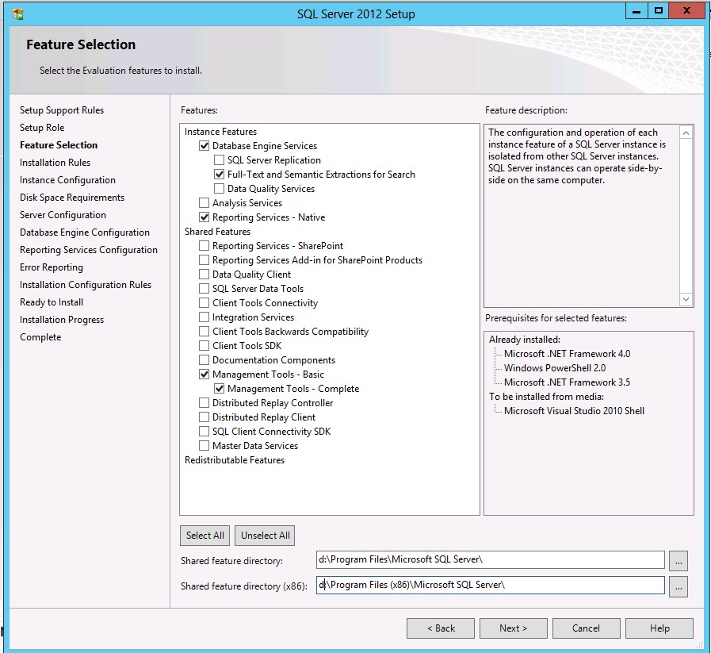The height and width of the screenshot is (653, 711).
Task: Tick Client Tools Backwards Compatibility
Action: pyautogui.click(x=204, y=332)
